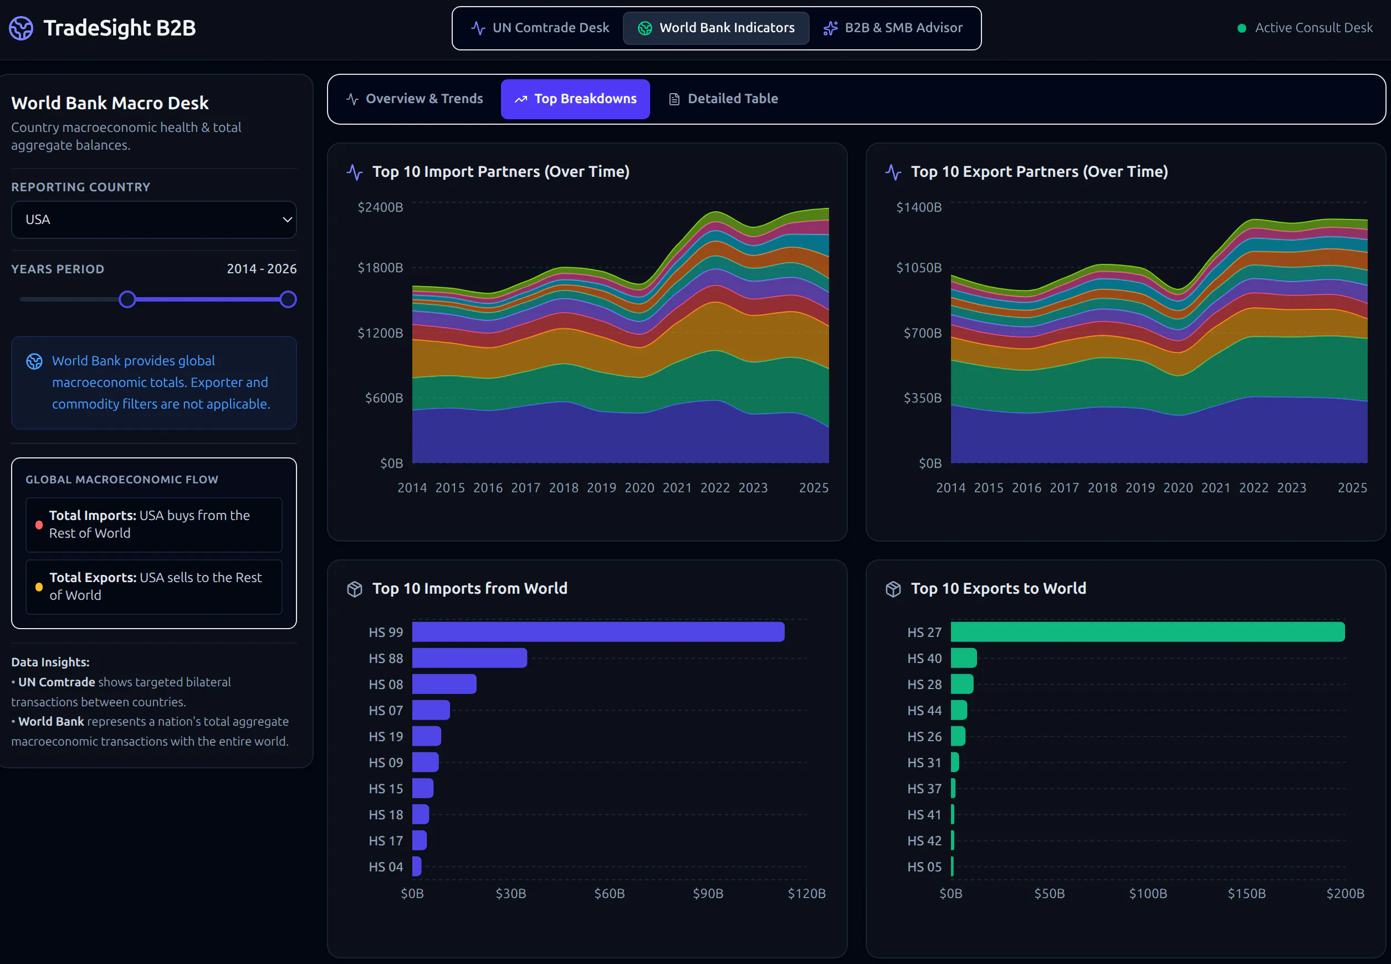
Task: Click the 'Top 10 Imports from World' chart title
Action: point(470,589)
